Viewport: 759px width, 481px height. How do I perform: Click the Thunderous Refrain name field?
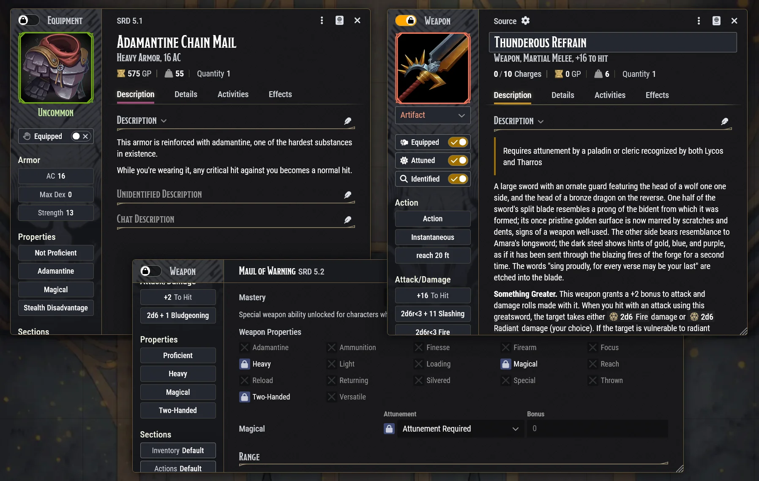coord(613,42)
